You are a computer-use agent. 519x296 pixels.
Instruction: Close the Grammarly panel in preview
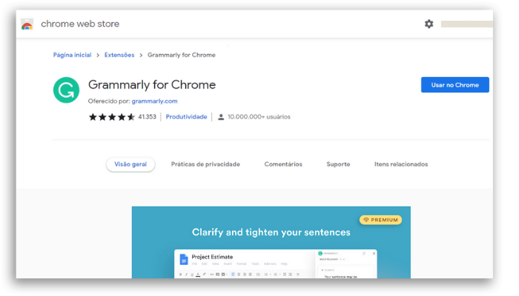click(x=374, y=253)
